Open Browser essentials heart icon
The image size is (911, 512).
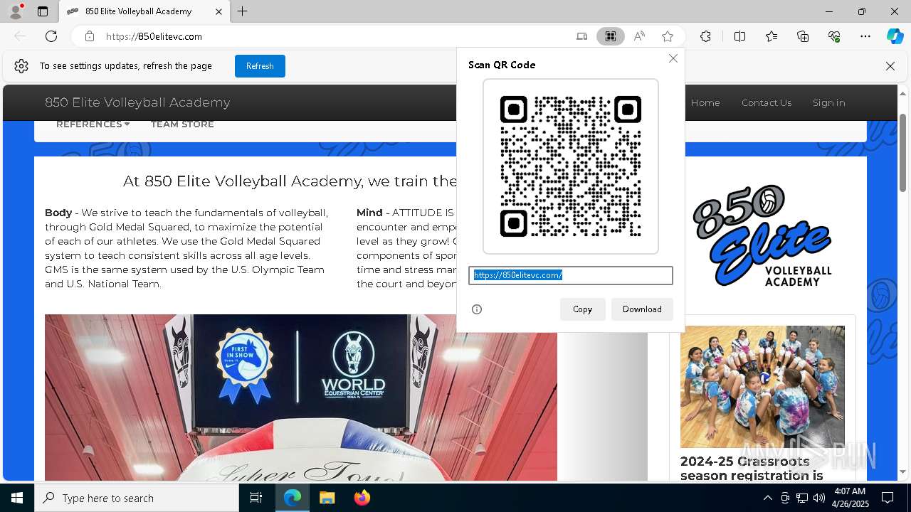(834, 36)
